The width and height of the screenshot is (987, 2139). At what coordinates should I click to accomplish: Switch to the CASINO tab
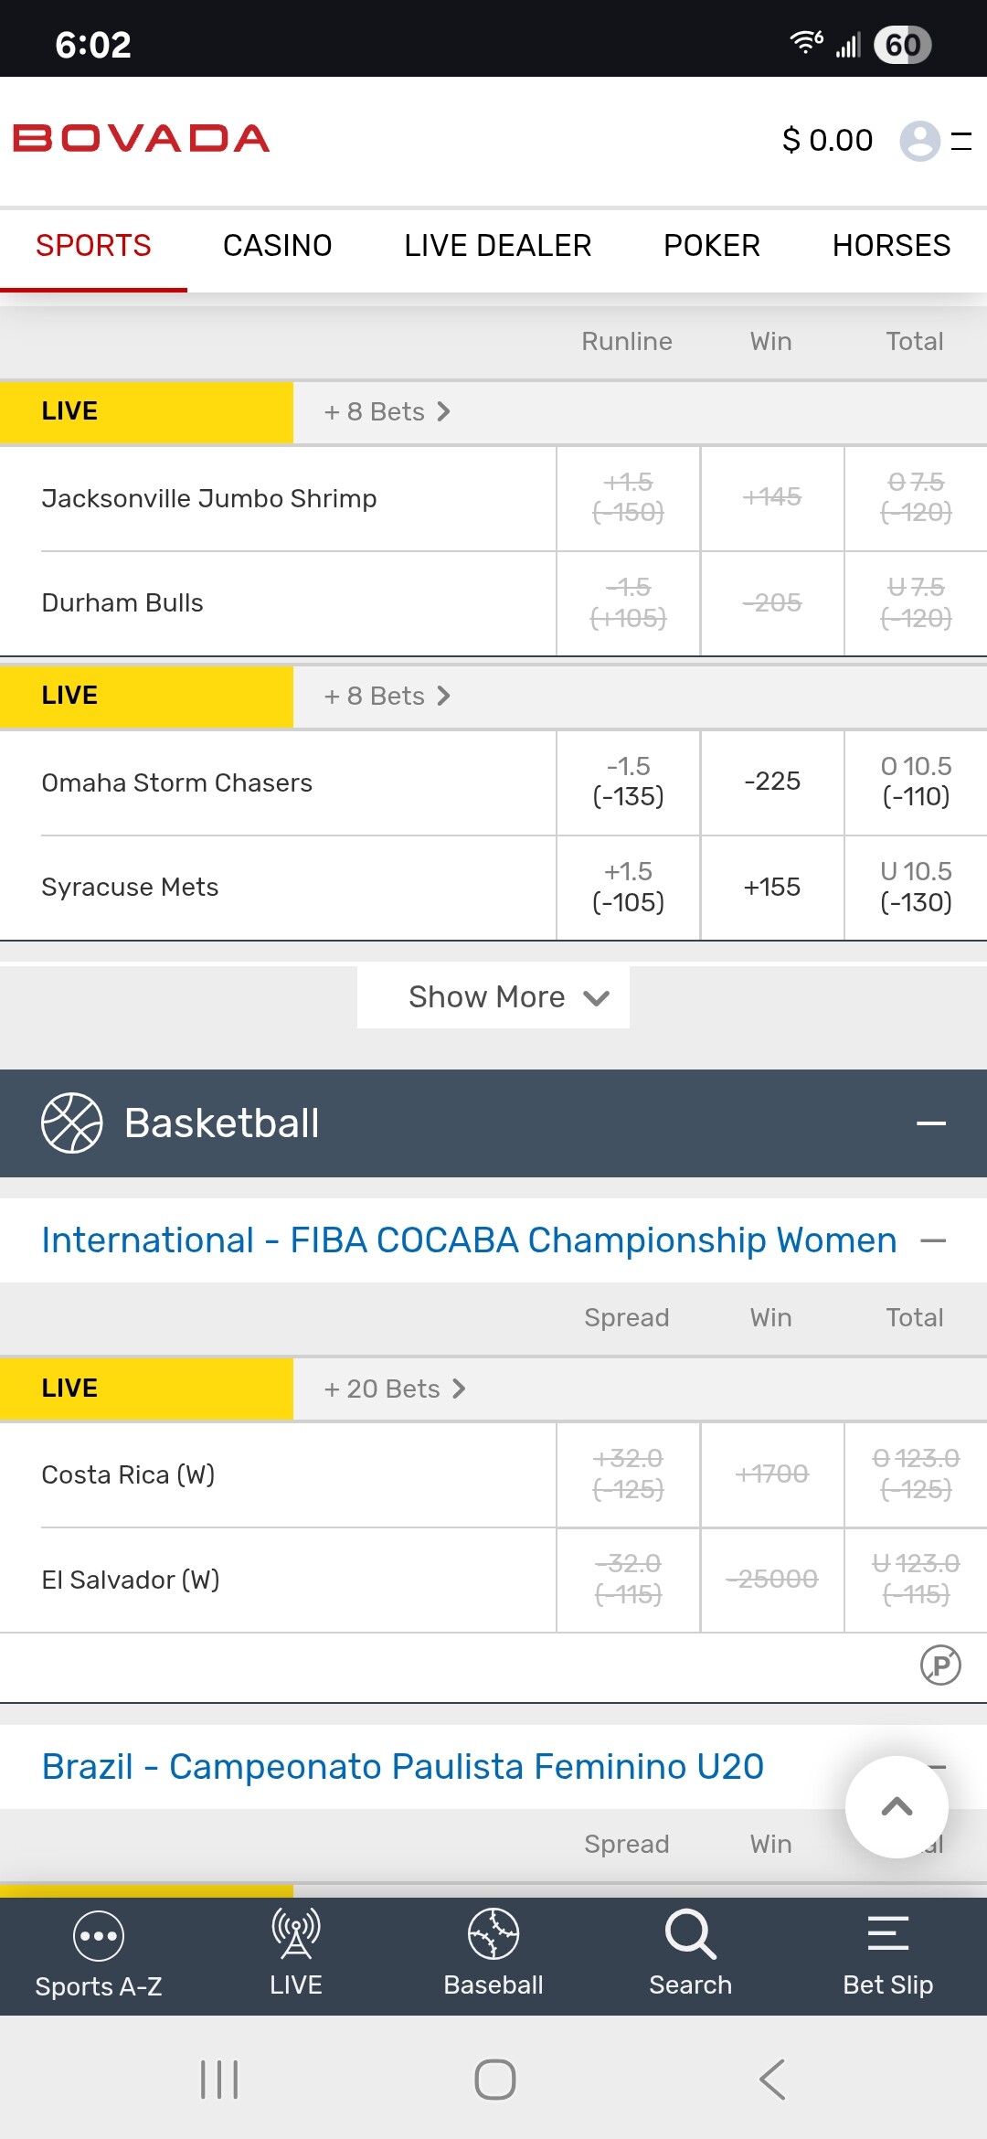277,246
